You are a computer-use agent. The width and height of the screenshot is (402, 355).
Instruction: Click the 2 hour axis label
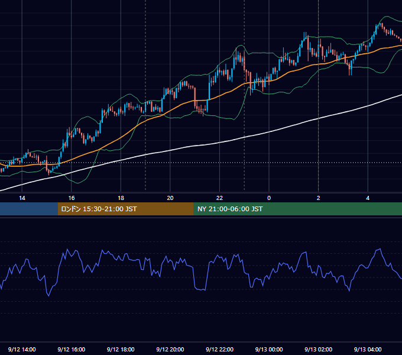pyautogui.click(x=319, y=198)
